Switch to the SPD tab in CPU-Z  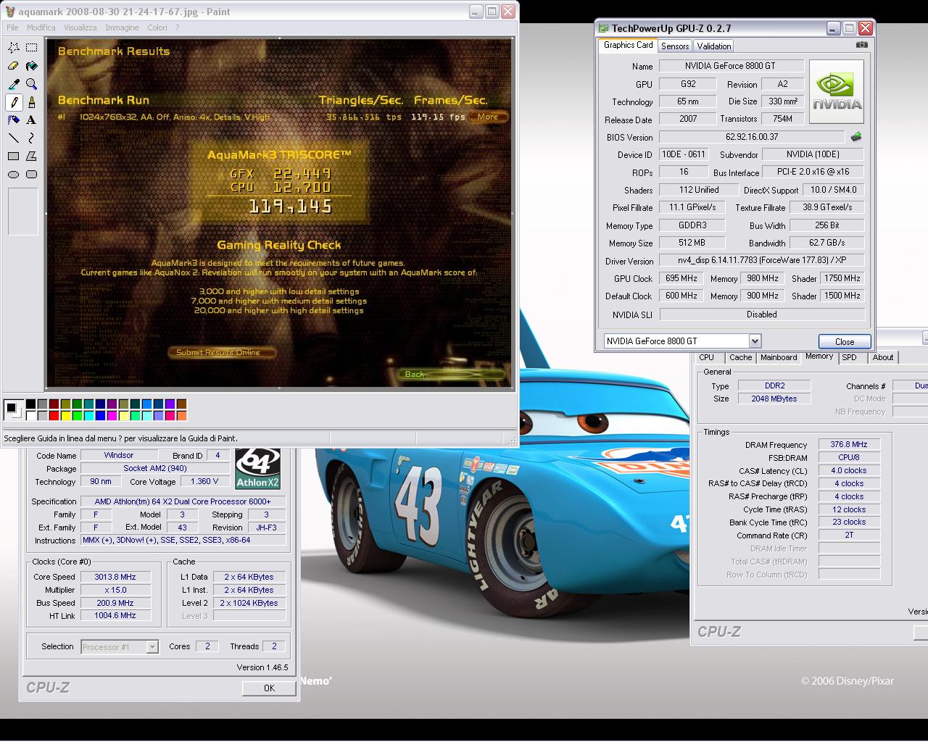click(x=850, y=357)
